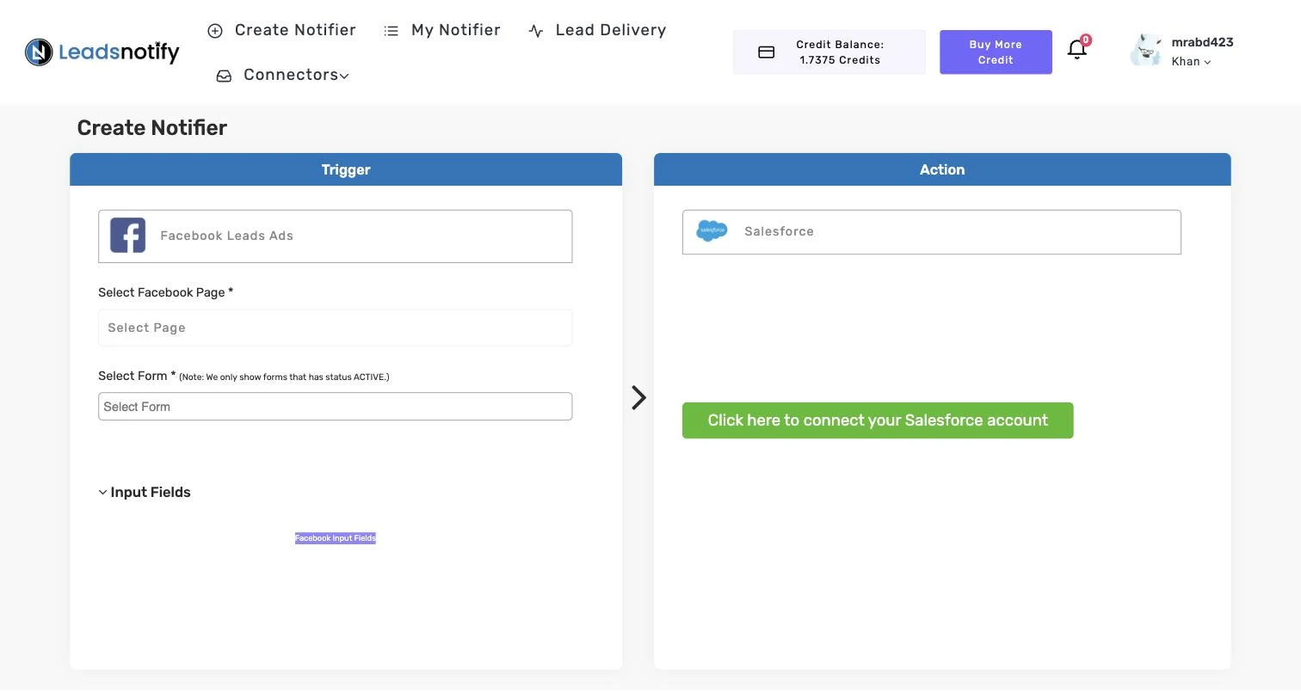Click Buy More Credit button
This screenshot has width=1301, height=693.
996,52
